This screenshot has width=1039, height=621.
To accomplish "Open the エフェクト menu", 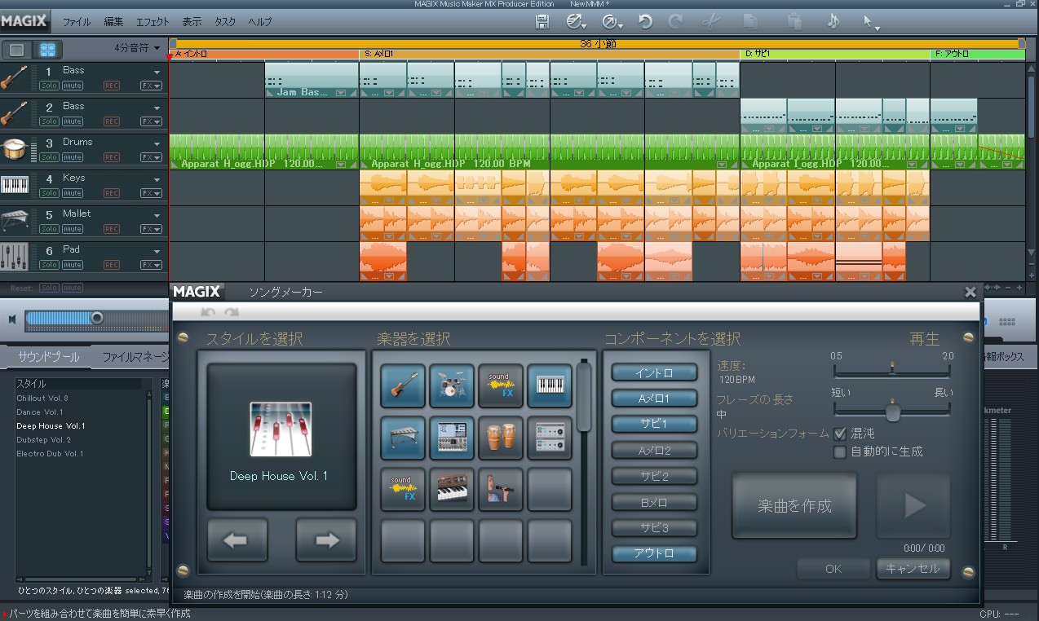I will [153, 22].
